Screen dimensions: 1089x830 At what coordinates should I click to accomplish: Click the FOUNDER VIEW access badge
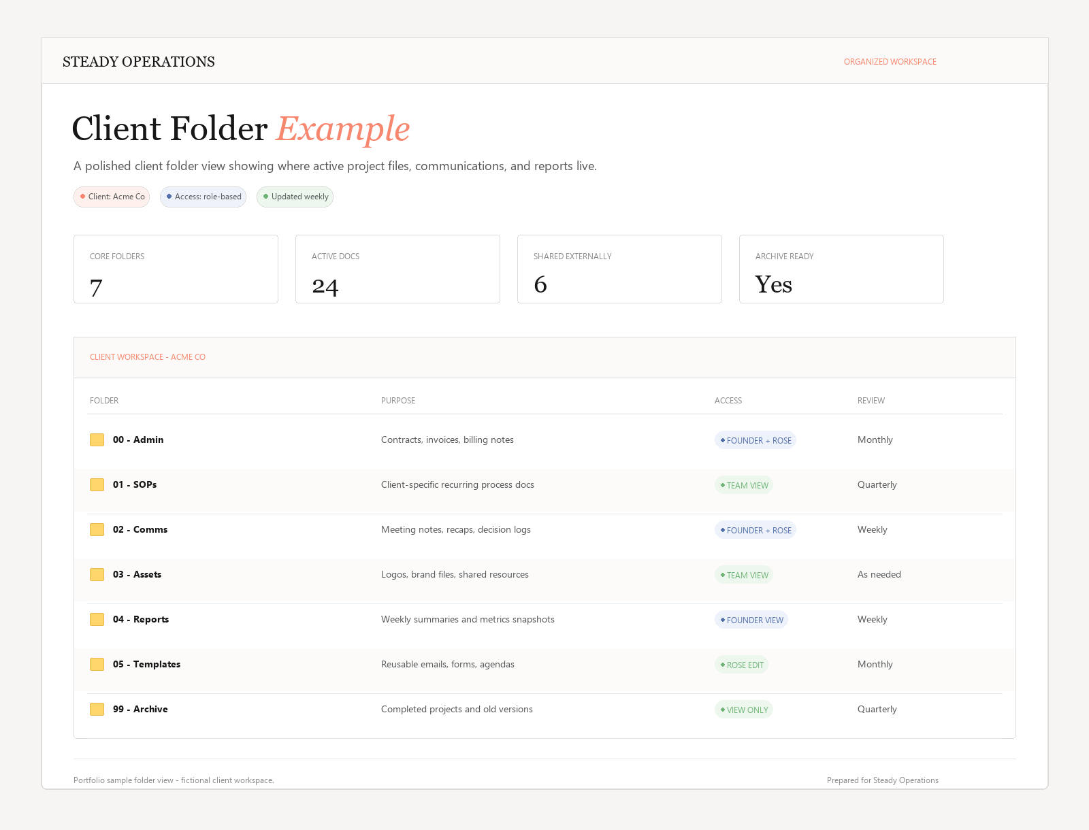tap(751, 620)
